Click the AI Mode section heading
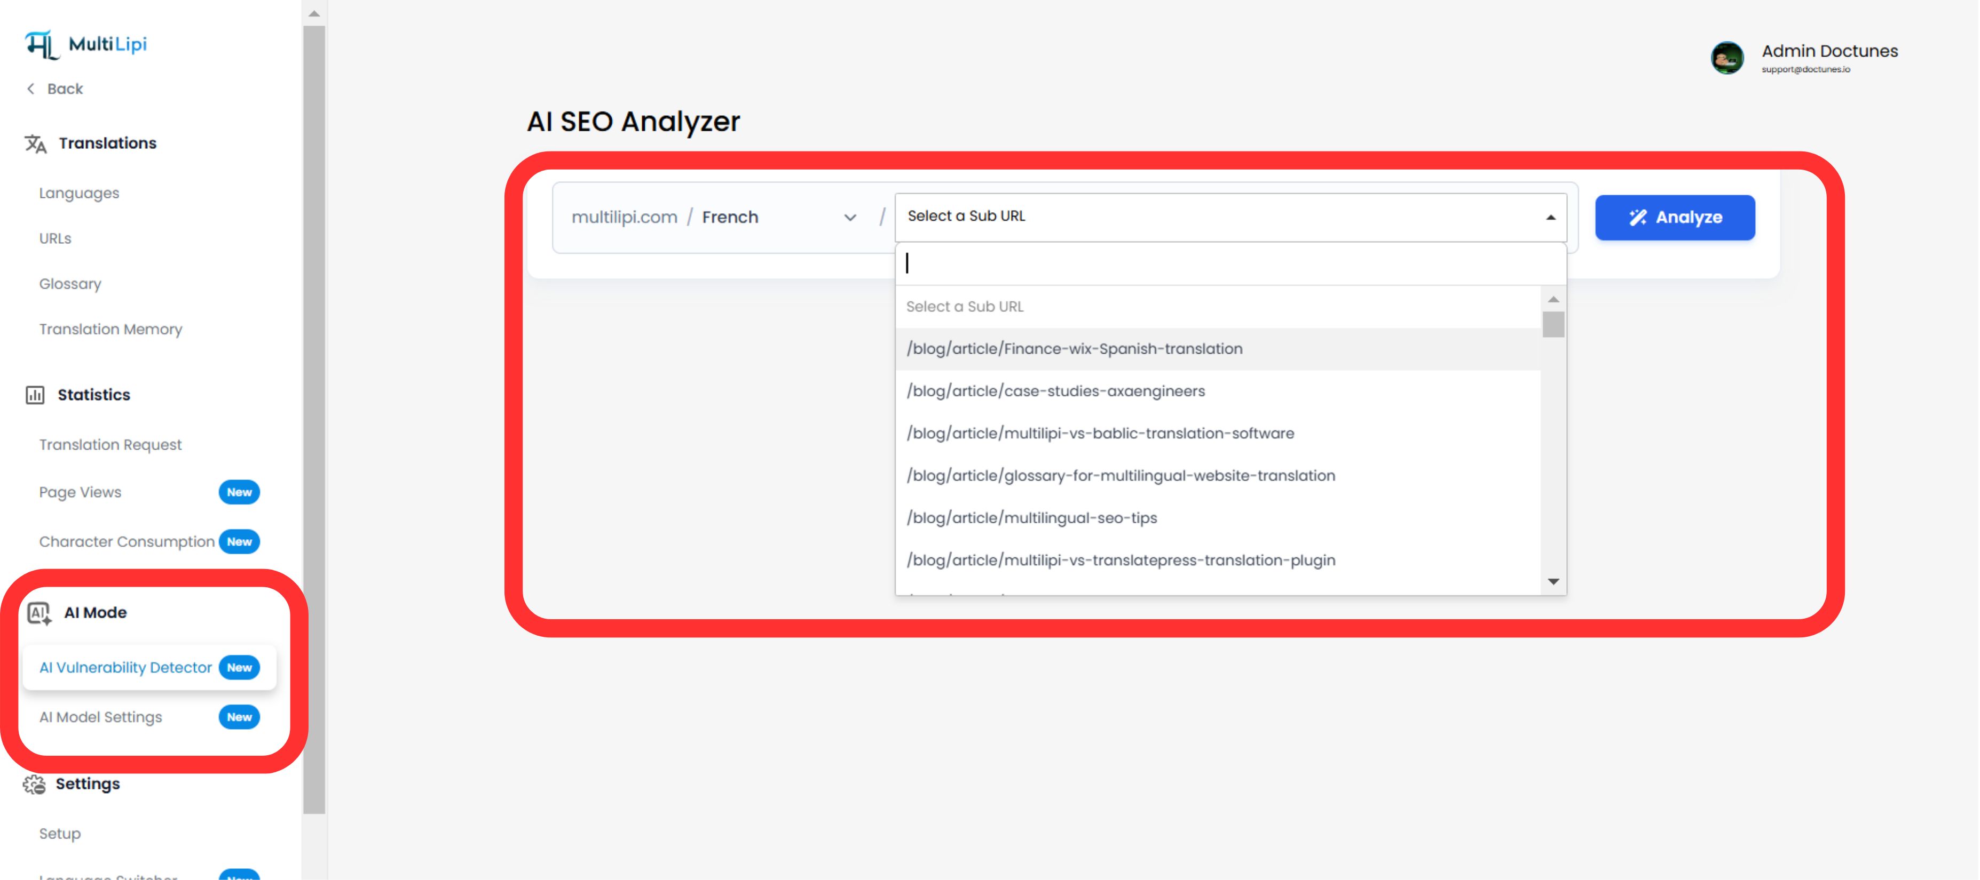Screen dimensions: 1980x880 [96, 613]
